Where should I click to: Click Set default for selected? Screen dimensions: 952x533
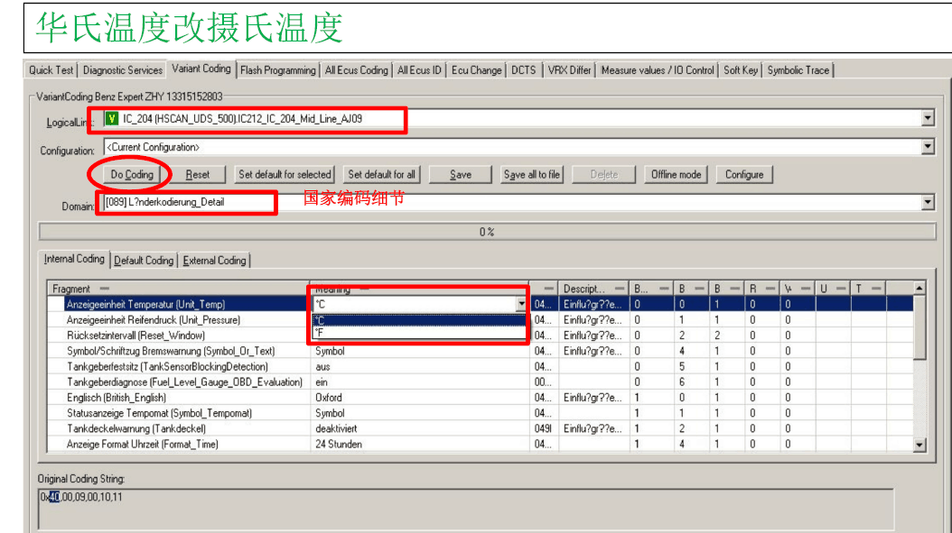285,175
